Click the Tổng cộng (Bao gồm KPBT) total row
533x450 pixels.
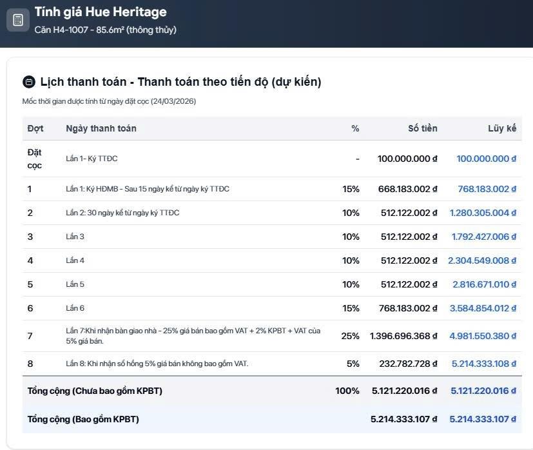click(83, 419)
